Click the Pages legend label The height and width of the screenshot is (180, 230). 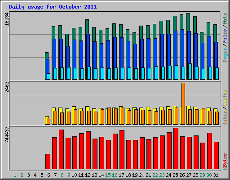pyautogui.click(x=225, y=55)
